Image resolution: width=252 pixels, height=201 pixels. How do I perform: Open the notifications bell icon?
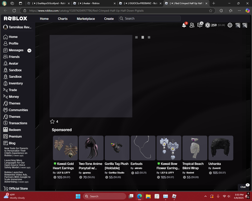point(184,25)
